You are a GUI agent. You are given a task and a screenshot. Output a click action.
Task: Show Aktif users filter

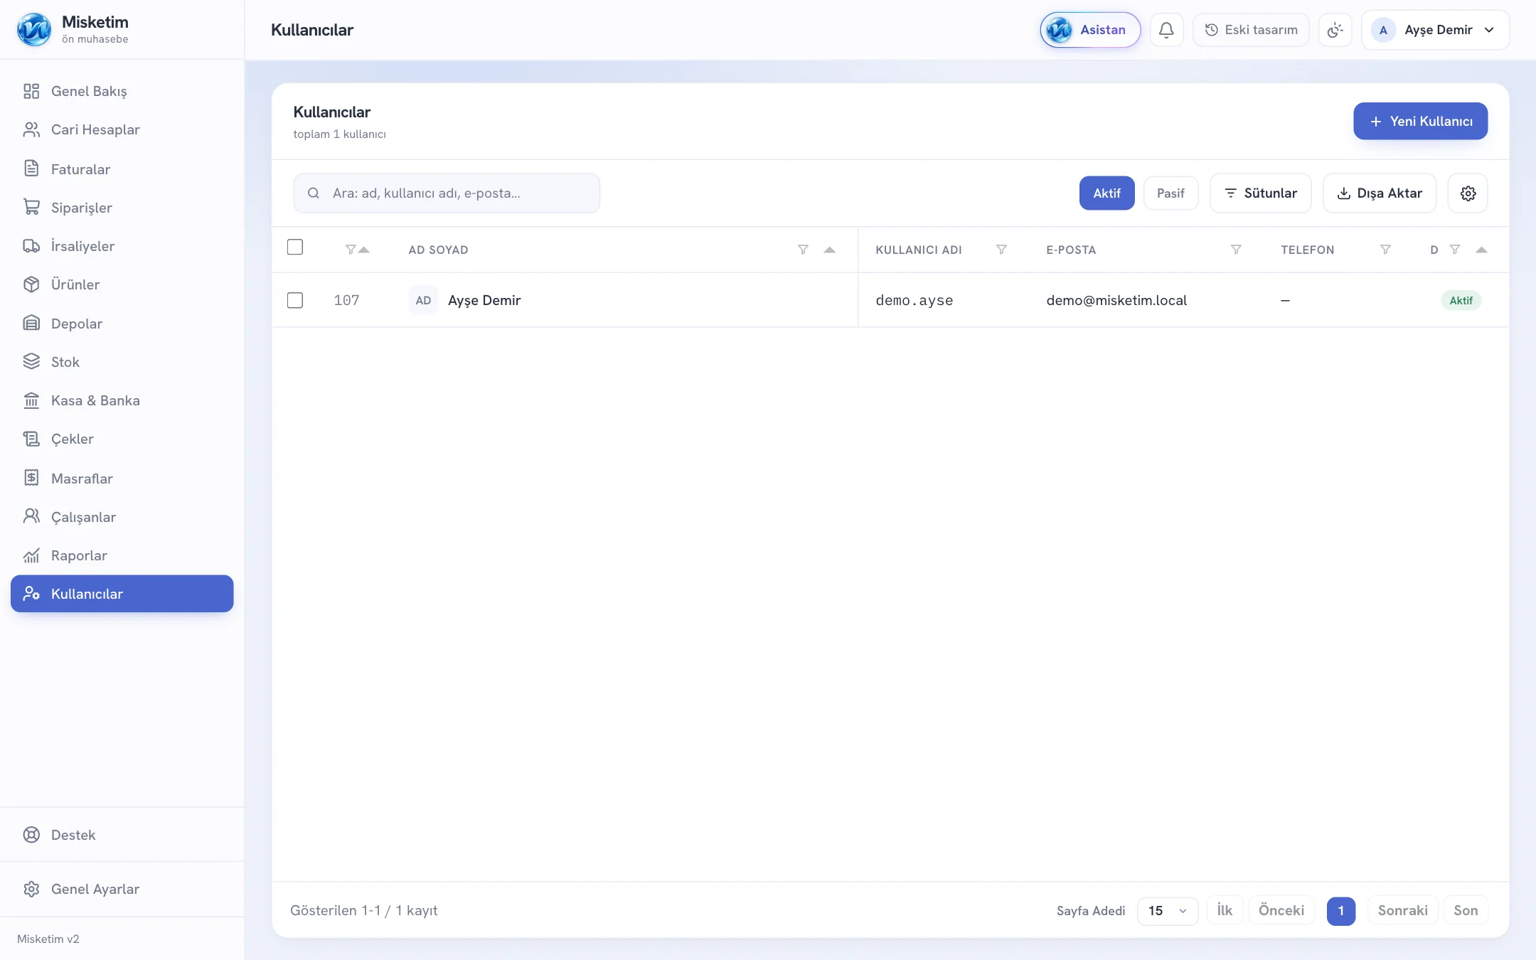pos(1106,193)
